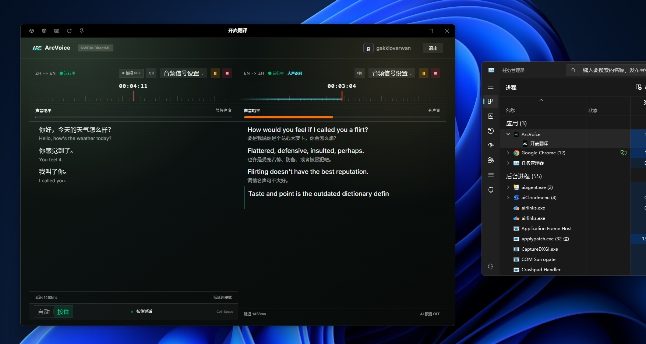The image size is (646, 344).
Task: Click the subtitle window icon in ArcVoice title bar
Action: click(57, 31)
